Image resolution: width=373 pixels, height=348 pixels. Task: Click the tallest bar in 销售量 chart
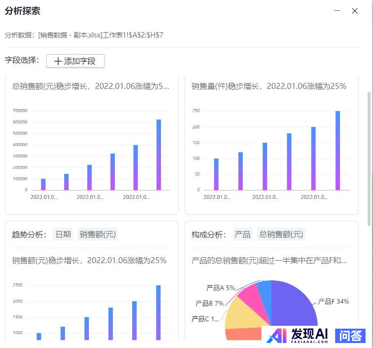(x=337, y=151)
